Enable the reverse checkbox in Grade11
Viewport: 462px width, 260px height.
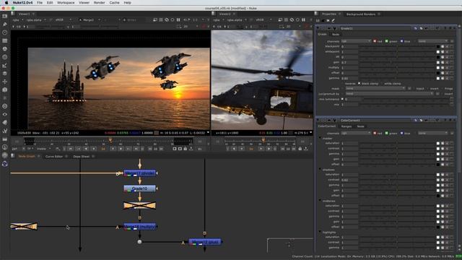click(342, 84)
